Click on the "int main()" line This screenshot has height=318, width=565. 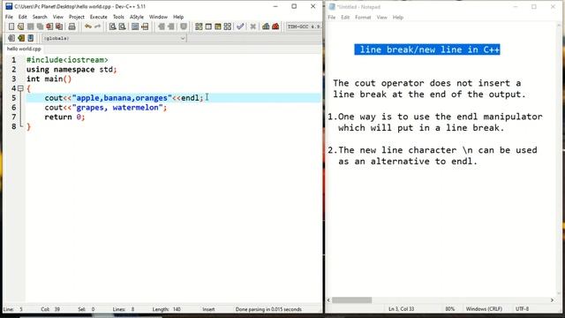pyautogui.click(x=49, y=79)
